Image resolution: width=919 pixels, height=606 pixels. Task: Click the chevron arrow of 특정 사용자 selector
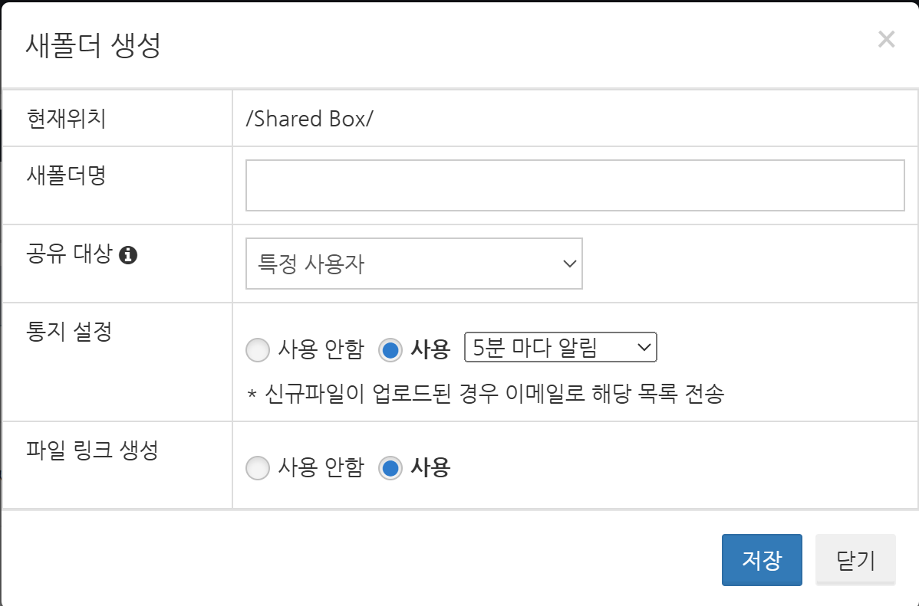568,264
